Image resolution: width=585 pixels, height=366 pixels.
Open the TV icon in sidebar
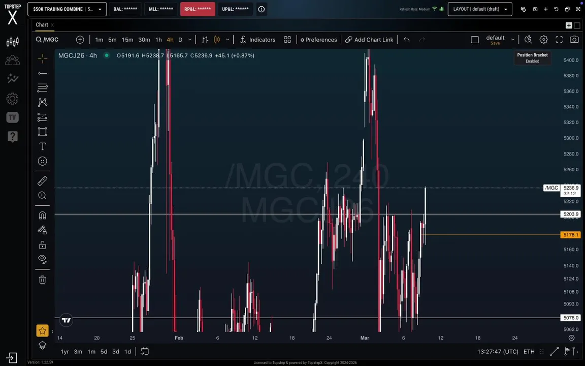pyautogui.click(x=12, y=117)
